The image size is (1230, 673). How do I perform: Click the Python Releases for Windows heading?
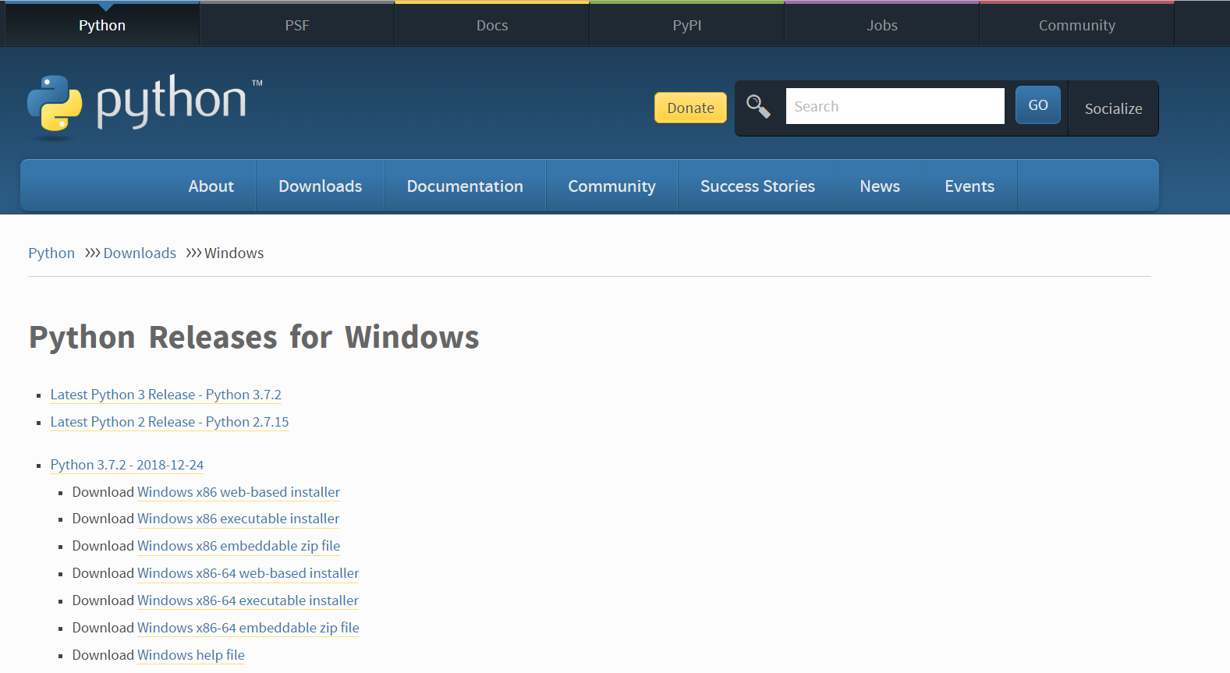click(254, 338)
